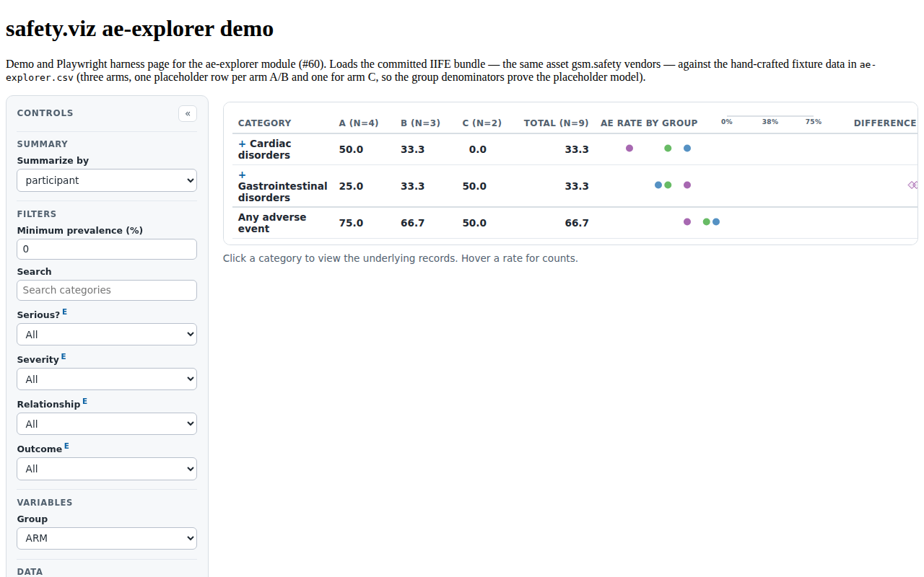Image resolution: width=924 pixels, height=577 pixels.
Task: Click the green dot in Cardiac disorders row
Action: 668,148
